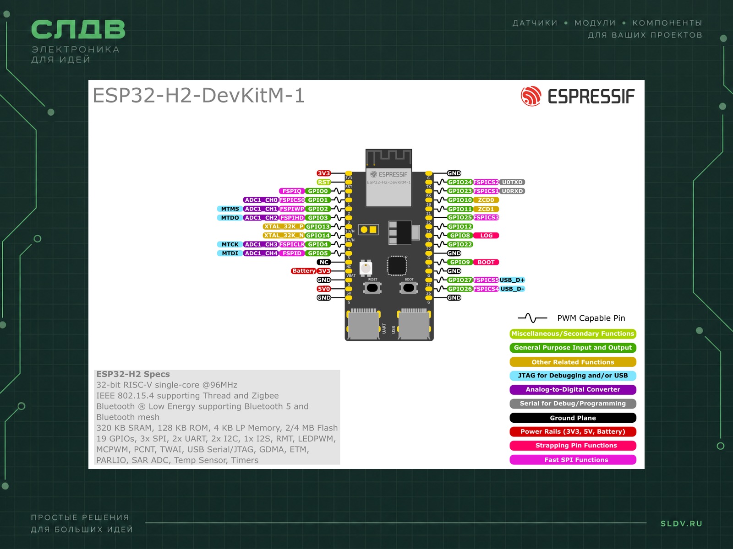Click the ESP32-H2 Specs heading
The image size is (733, 549).
pos(133,374)
